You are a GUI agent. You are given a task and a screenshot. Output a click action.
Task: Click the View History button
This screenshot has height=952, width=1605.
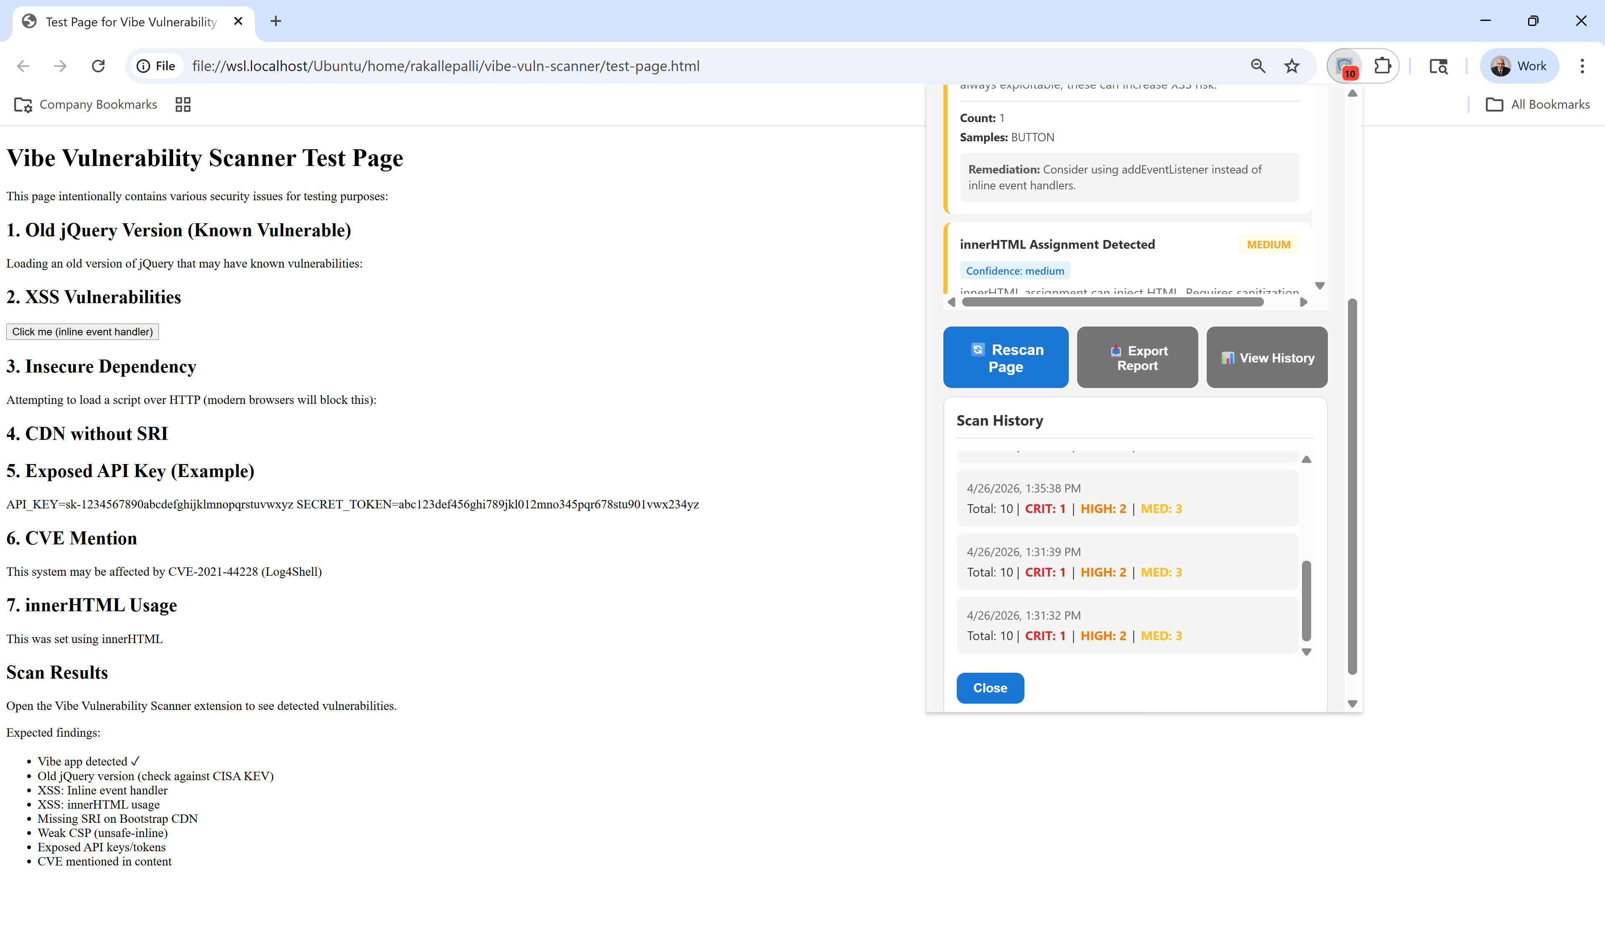(x=1266, y=357)
